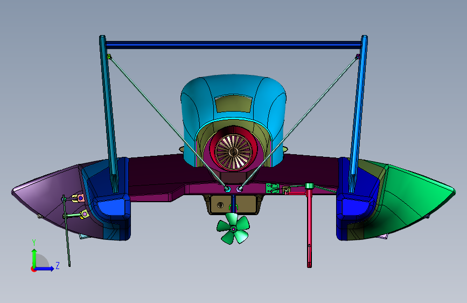Click the turbine fan in the center

[x=234, y=152]
